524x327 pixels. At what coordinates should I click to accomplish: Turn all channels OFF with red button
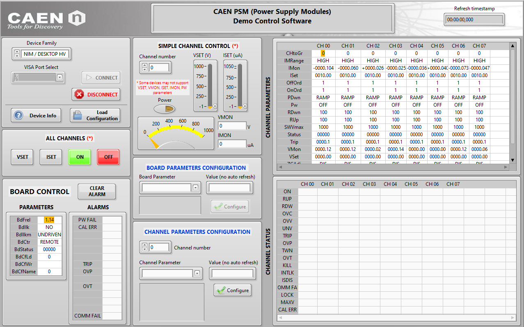[x=108, y=157]
